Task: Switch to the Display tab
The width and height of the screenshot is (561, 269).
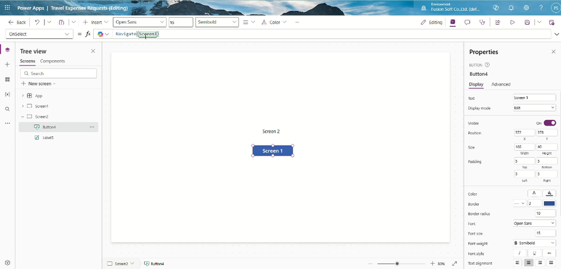Action: click(476, 84)
